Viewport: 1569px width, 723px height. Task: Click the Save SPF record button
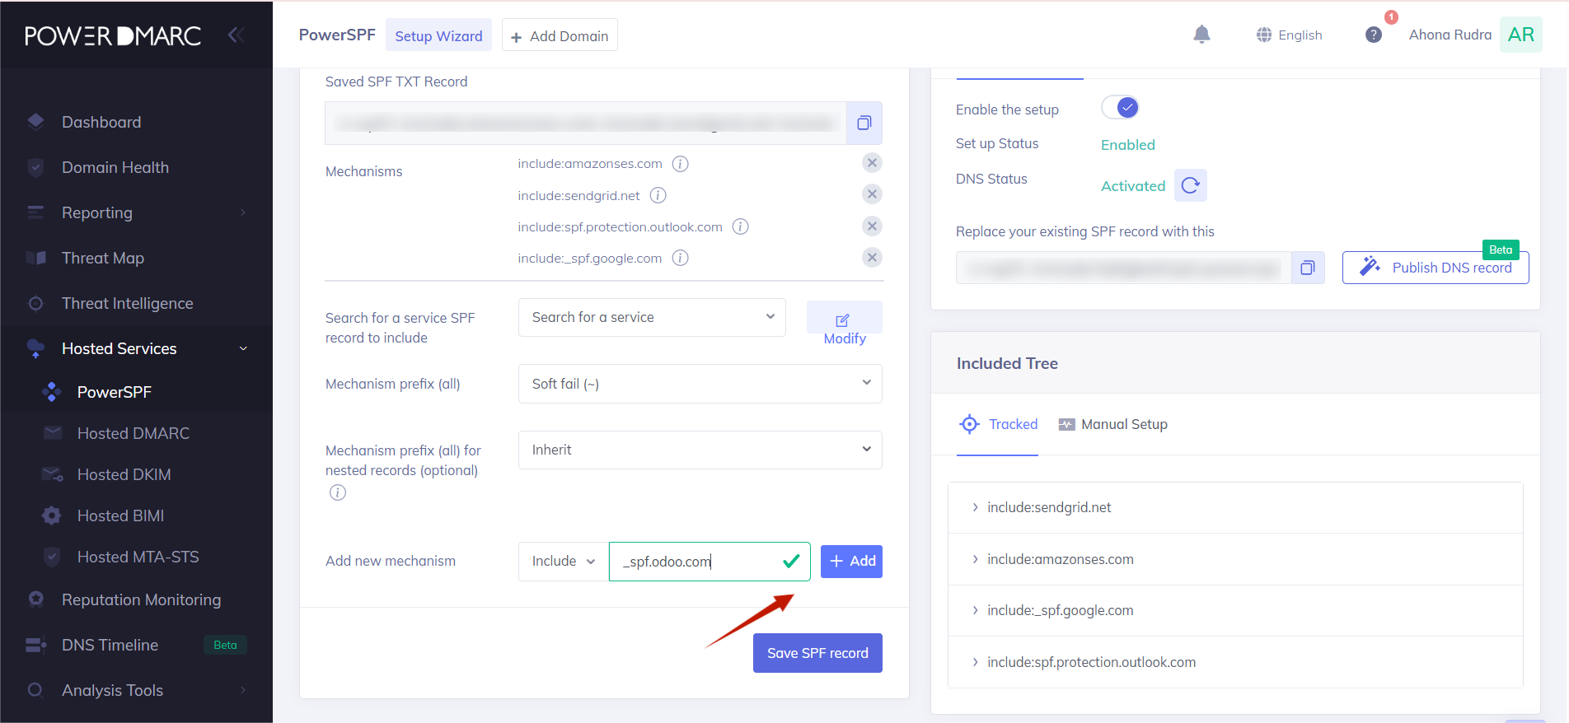click(817, 653)
